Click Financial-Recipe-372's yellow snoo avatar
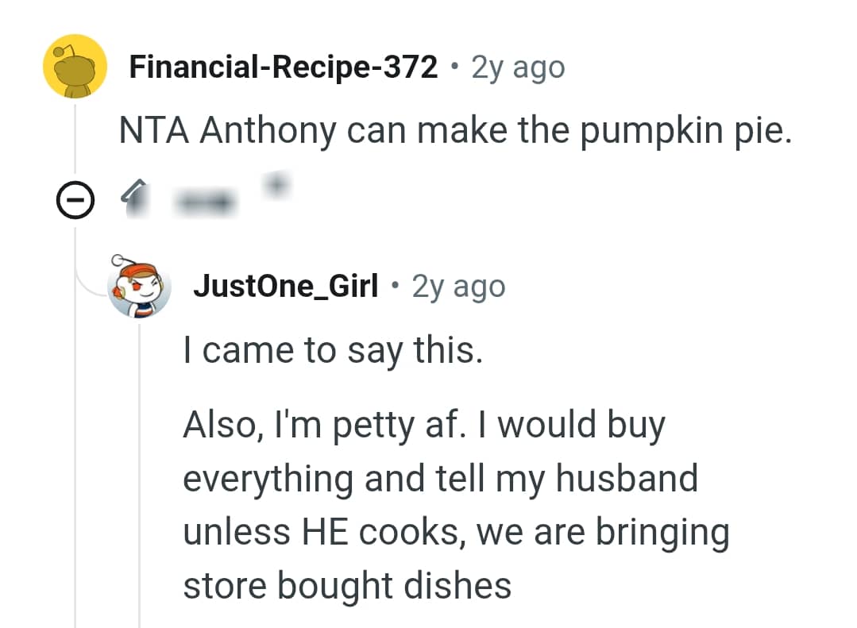This screenshot has width=857, height=628. pyautogui.click(x=74, y=67)
